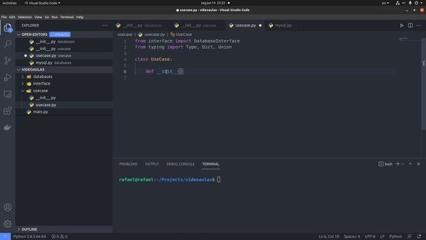This screenshot has height=240, width=426.
Task: Open Explorer Views and More Actions ellipsis
Action: point(105,25)
